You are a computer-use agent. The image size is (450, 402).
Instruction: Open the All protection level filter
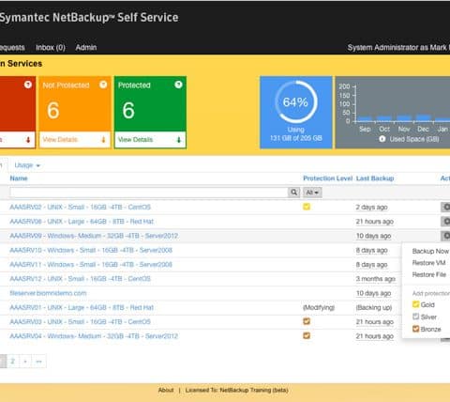pos(312,193)
